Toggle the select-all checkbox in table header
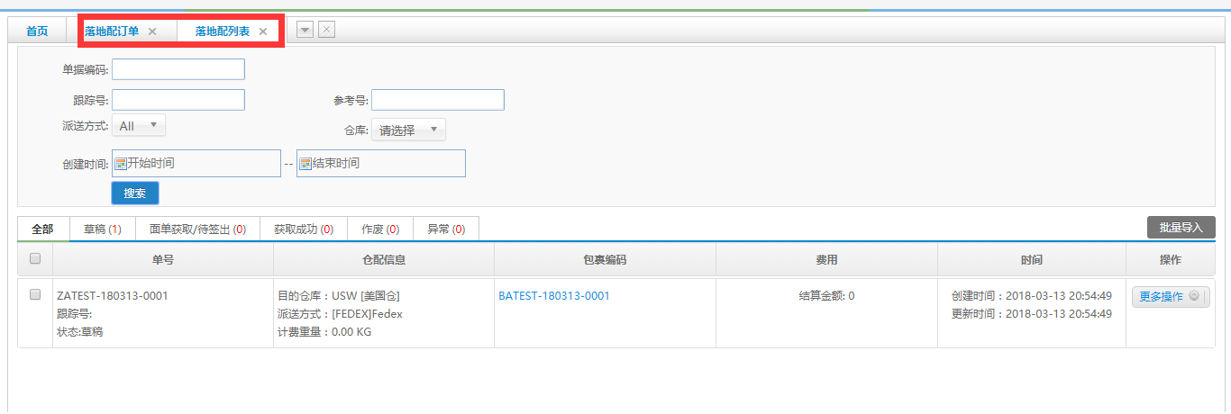Image resolution: width=1231 pixels, height=414 pixels. tap(35, 259)
